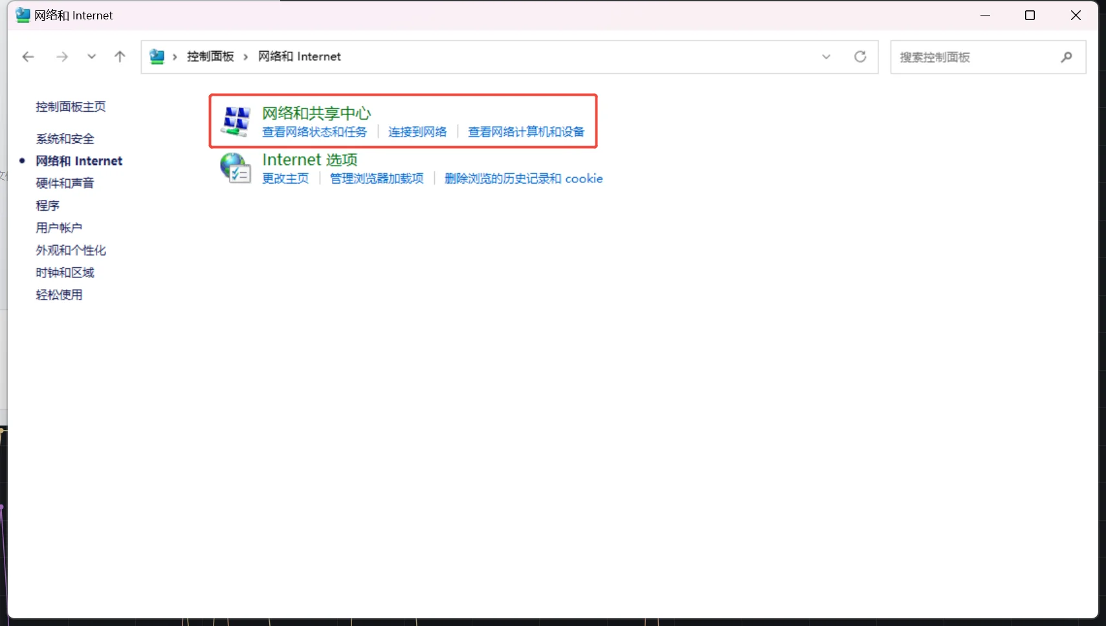Expand the address bar history dropdown
Viewport: 1106px width, 626px height.
pos(826,57)
